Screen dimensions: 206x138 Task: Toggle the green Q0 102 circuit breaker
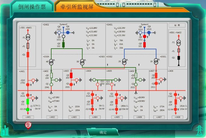[x=63, y=45]
